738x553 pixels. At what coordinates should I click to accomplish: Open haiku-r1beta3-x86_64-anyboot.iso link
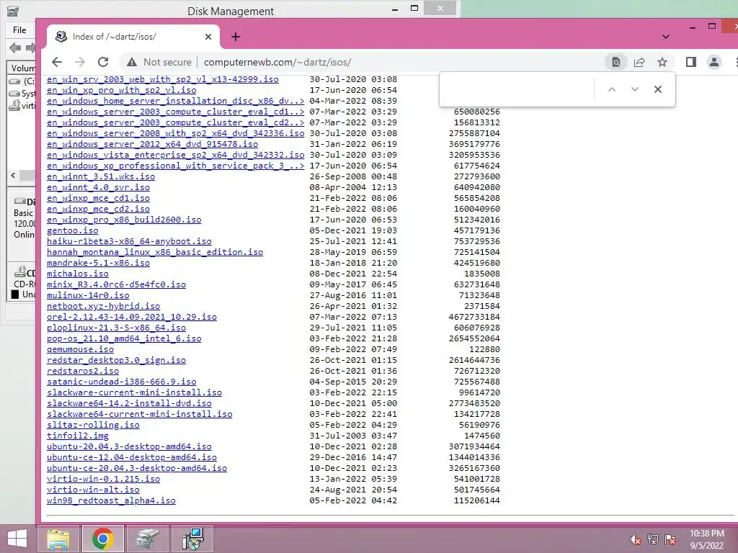pos(129,241)
